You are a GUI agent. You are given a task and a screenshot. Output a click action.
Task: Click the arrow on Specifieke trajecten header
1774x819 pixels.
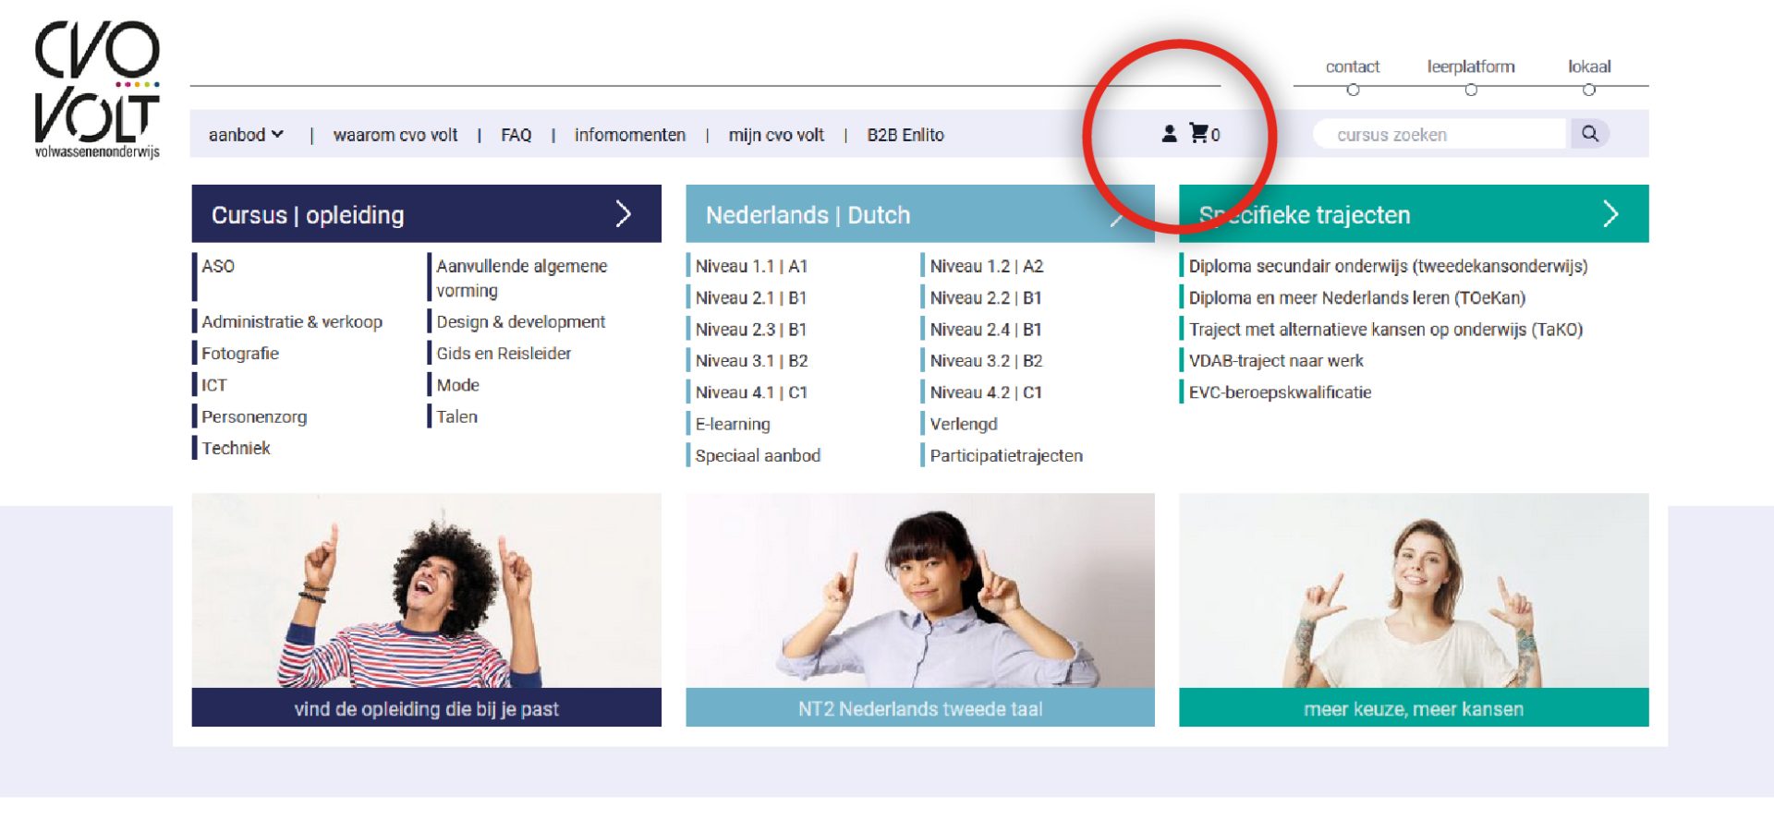click(1610, 214)
